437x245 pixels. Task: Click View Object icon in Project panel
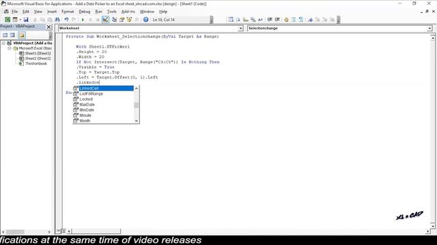pos(12,35)
